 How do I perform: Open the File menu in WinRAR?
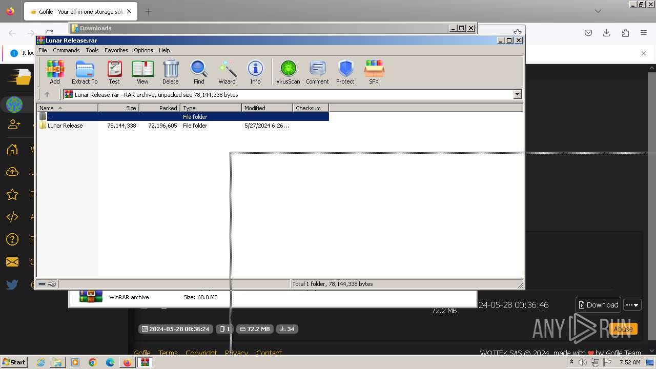point(43,50)
